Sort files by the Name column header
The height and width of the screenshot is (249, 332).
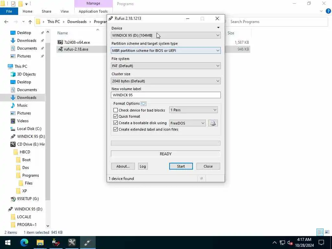pos(63,33)
